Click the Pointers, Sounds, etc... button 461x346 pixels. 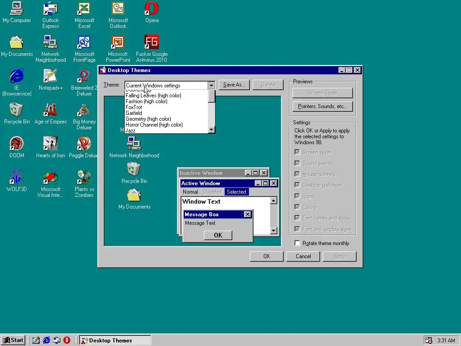322,106
